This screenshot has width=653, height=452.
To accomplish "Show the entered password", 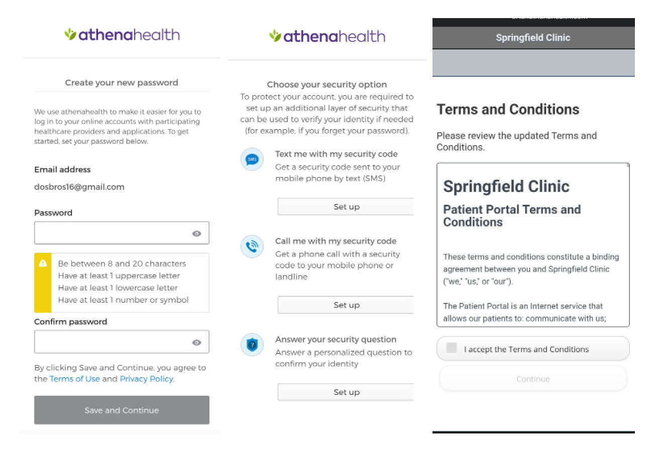I will [196, 233].
